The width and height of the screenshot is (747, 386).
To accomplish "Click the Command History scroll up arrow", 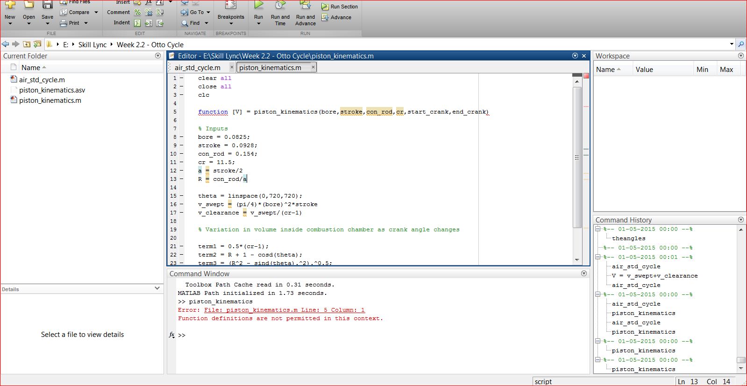I will pos(741,229).
